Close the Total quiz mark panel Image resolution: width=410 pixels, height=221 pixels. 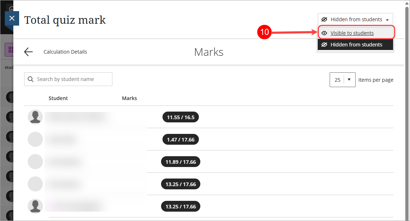pyautogui.click(x=12, y=18)
